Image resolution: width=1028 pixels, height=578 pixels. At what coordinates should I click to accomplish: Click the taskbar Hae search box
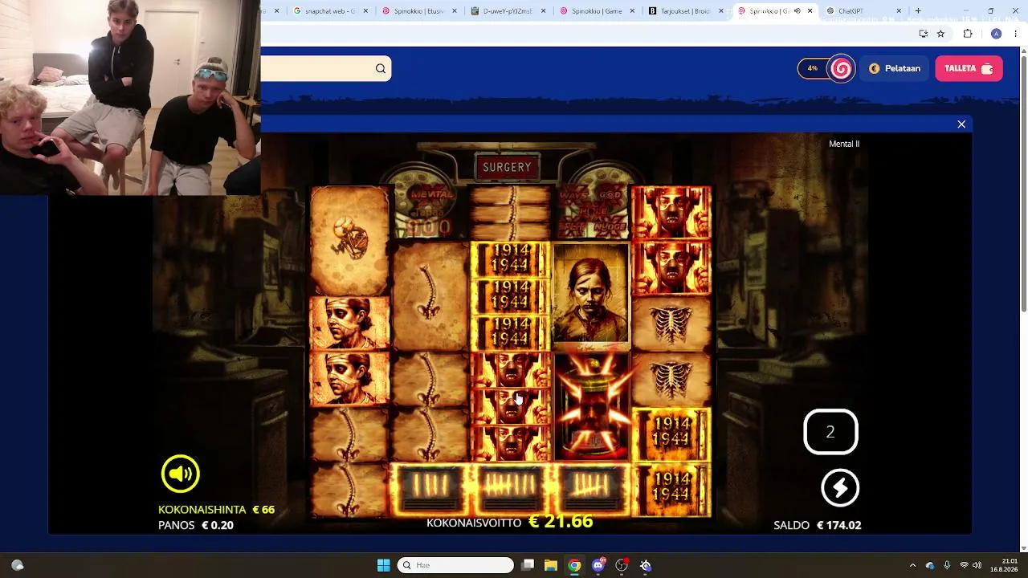[455, 565]
